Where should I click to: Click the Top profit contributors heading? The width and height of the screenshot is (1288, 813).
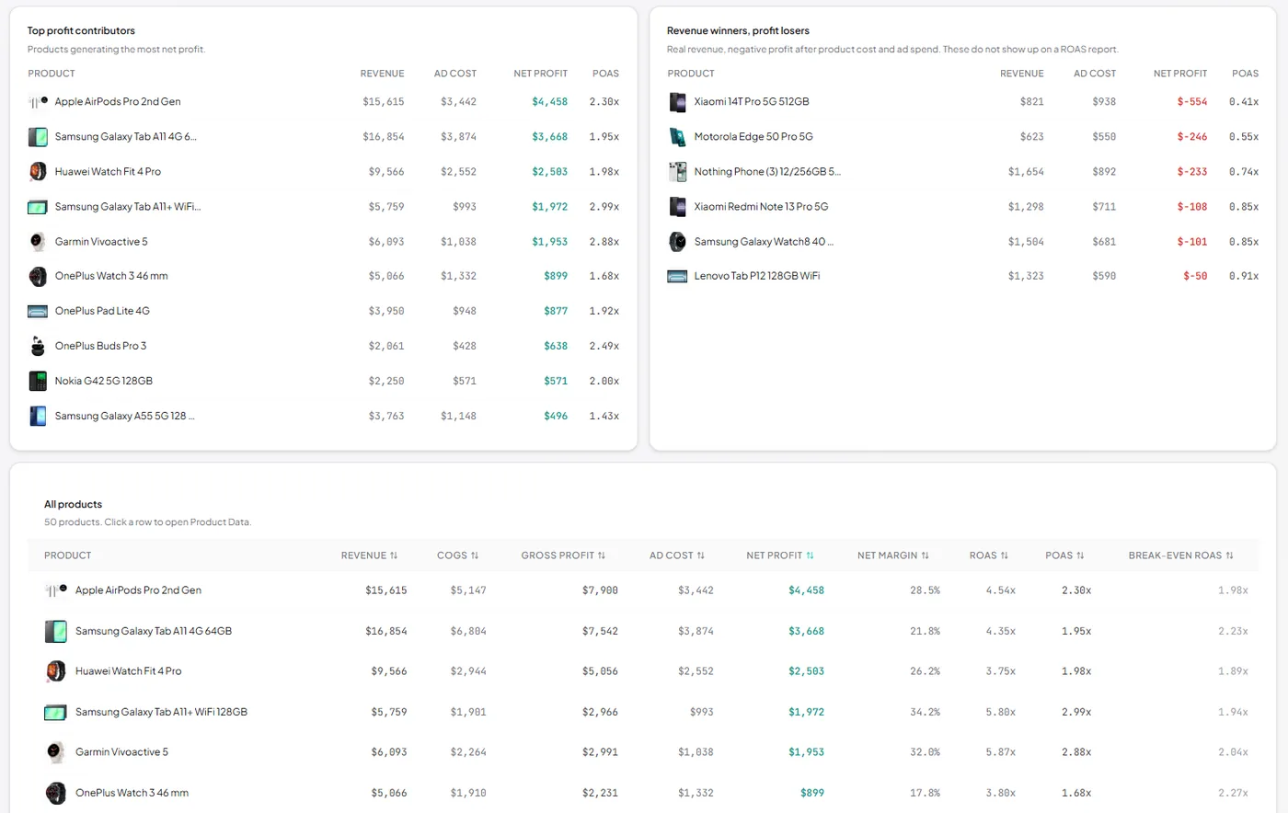(81, 30)
